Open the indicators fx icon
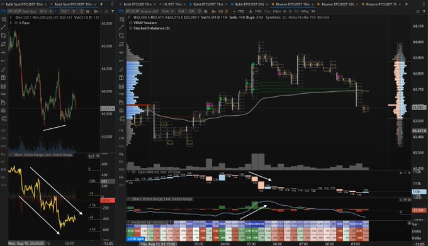The height and width of the screenshot is (246, 428). coord(251,11)
